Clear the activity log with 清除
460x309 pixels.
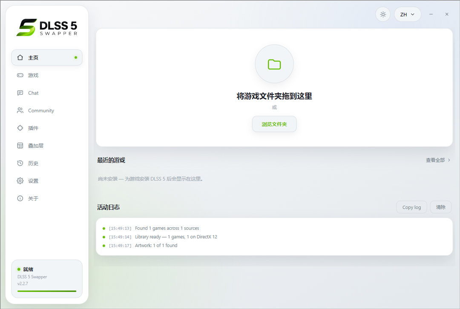pyautogui.click(x=440, y=207)
